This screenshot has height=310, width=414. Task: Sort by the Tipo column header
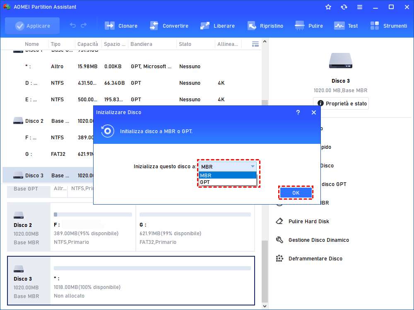pyautogui.click(x=55, y=44)
